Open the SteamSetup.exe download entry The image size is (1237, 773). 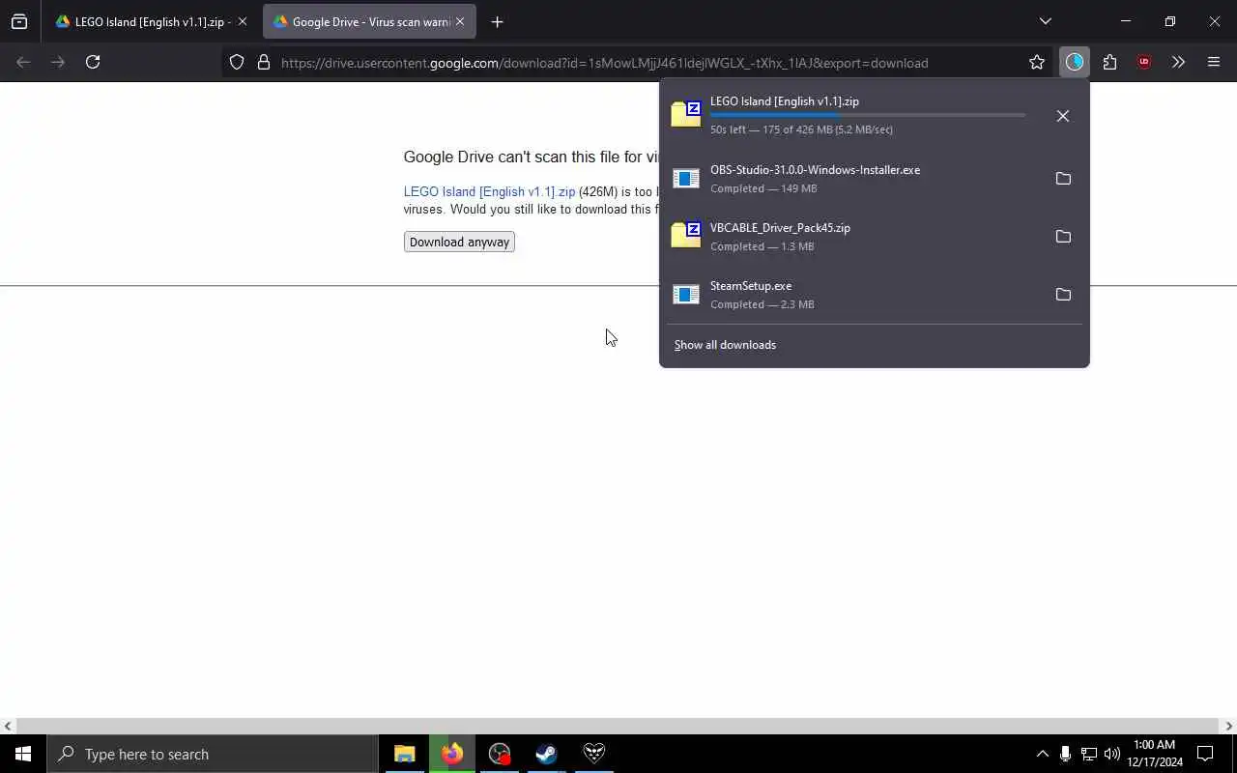point(855,295)
